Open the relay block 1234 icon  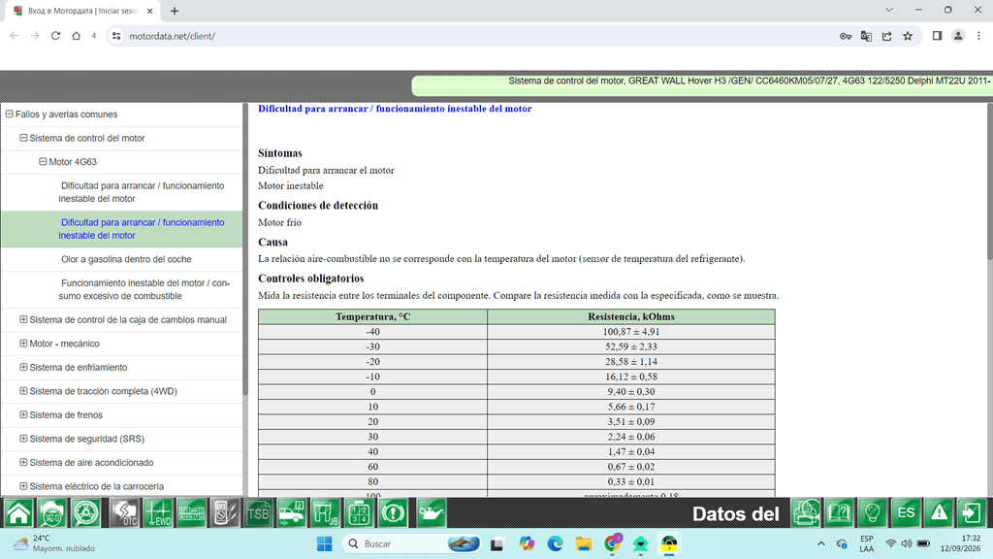point(359,512)
